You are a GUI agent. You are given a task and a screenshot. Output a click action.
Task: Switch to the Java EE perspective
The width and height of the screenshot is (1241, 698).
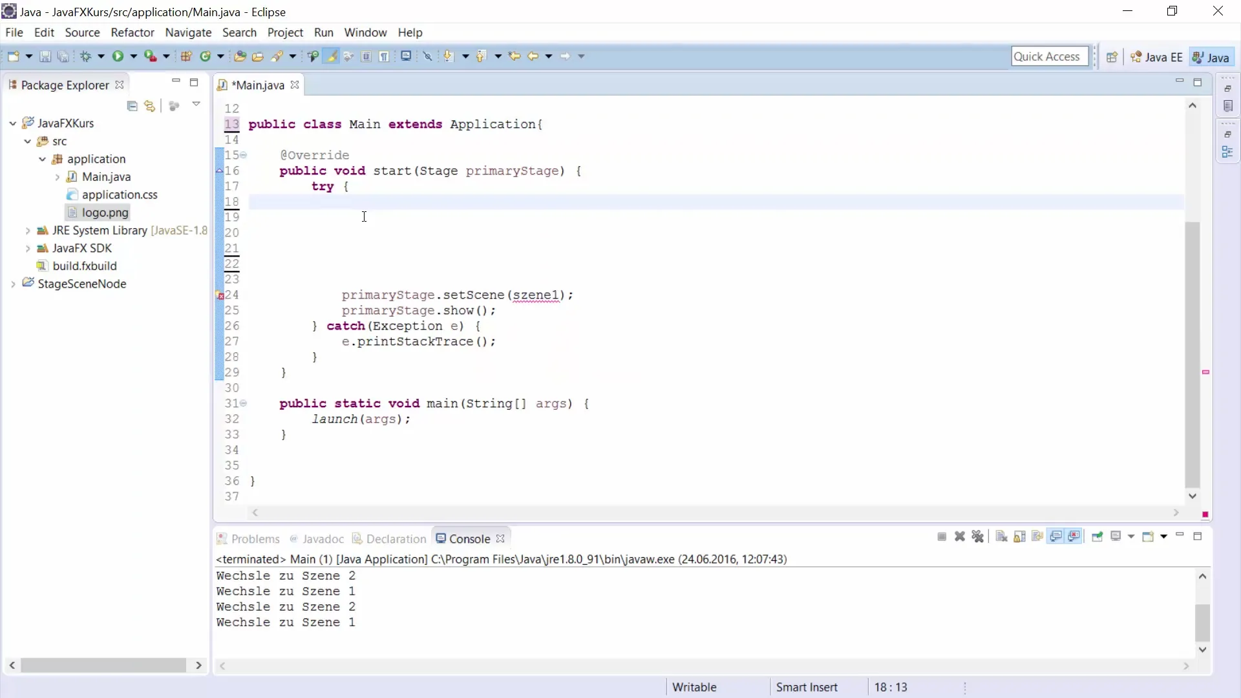pos(1156,57)
